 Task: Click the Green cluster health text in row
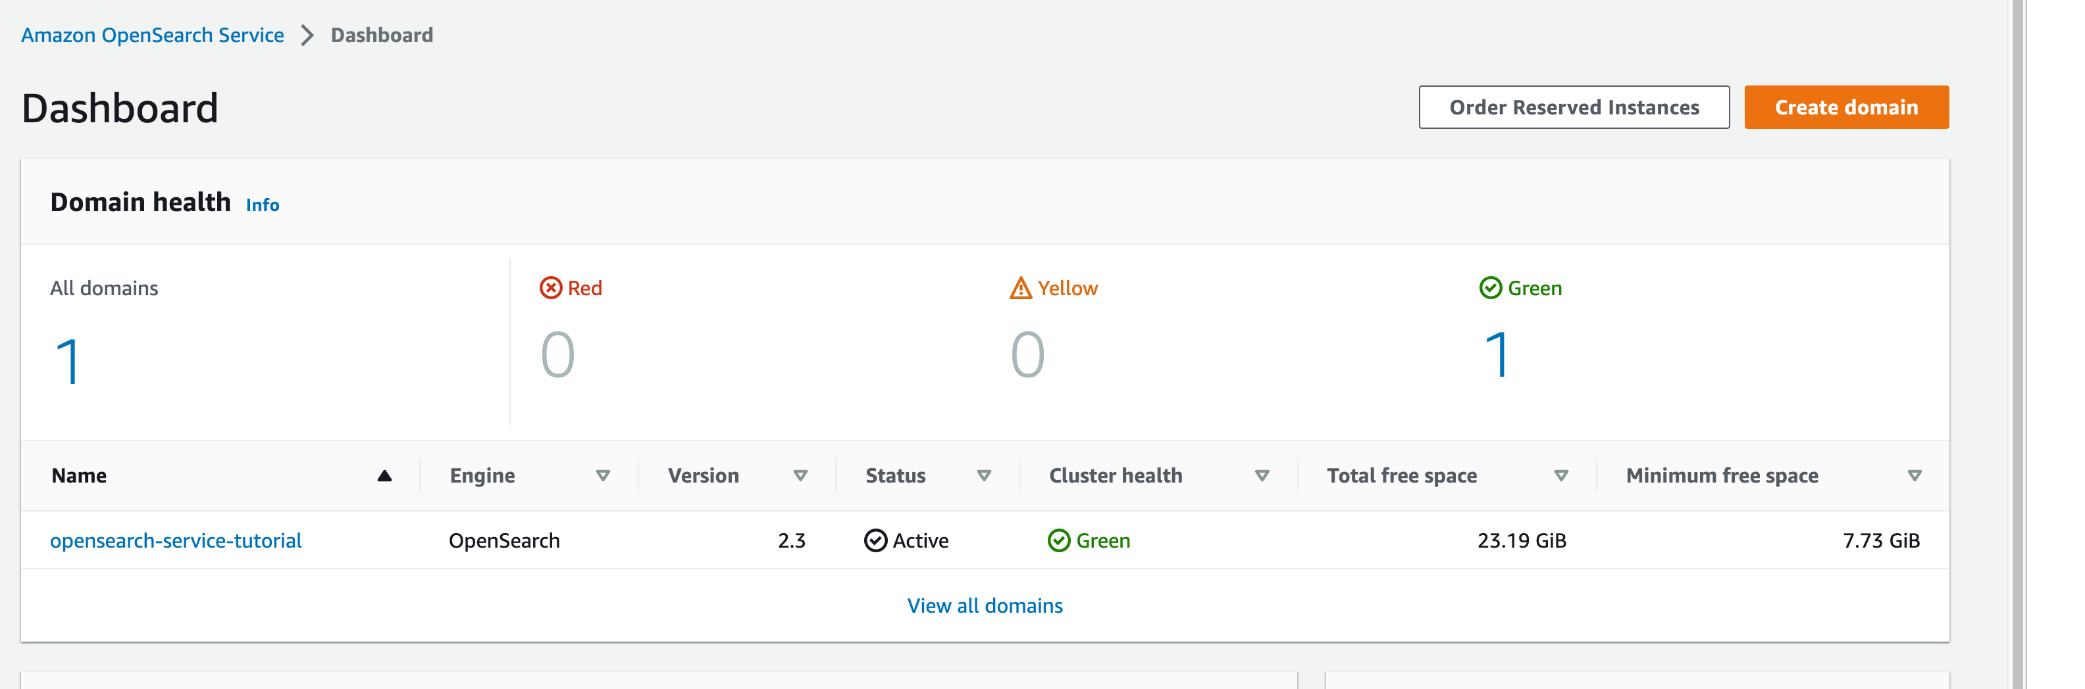(1103, 540)
